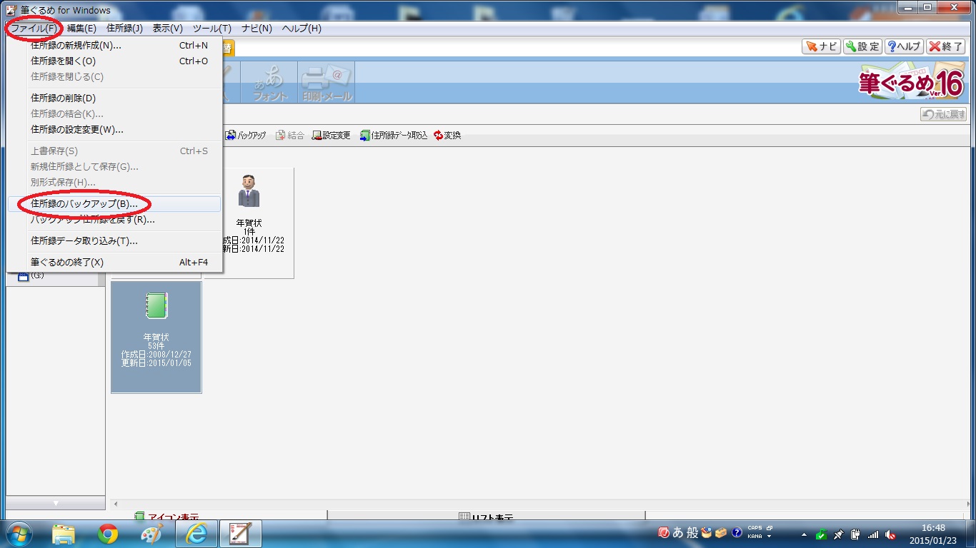The height and width of the screenshot is (548, 976).
Task: Click the greyed 新規住所録として保存(G)... menu item
Action: tap(115, 167)
